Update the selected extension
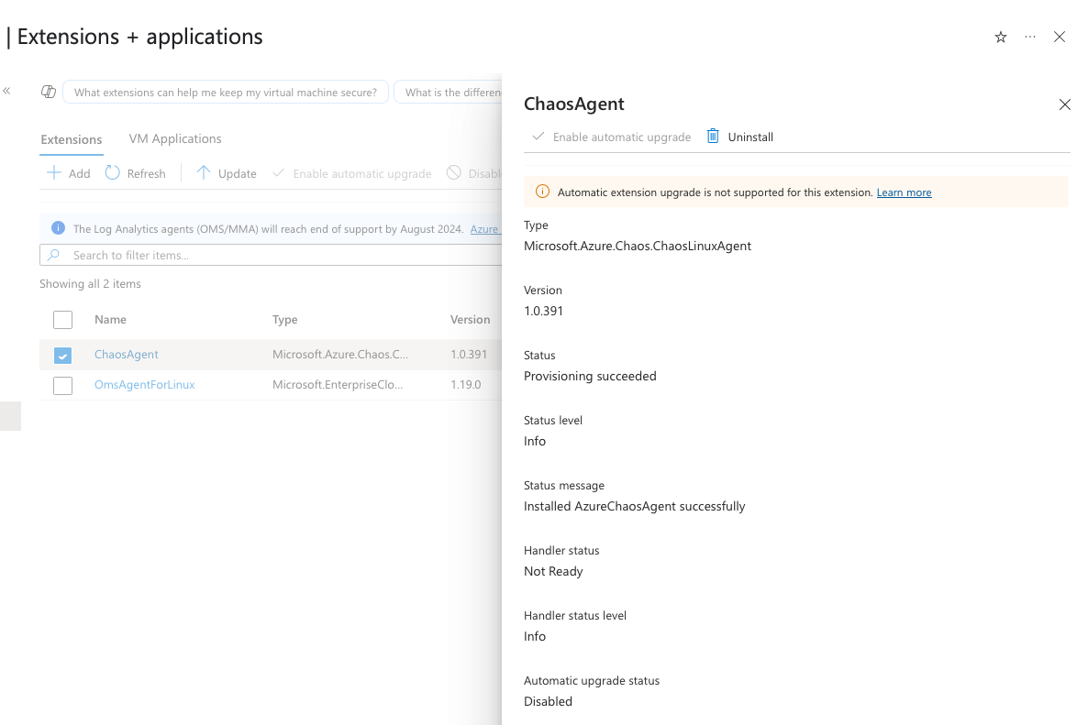 (226, 172)
